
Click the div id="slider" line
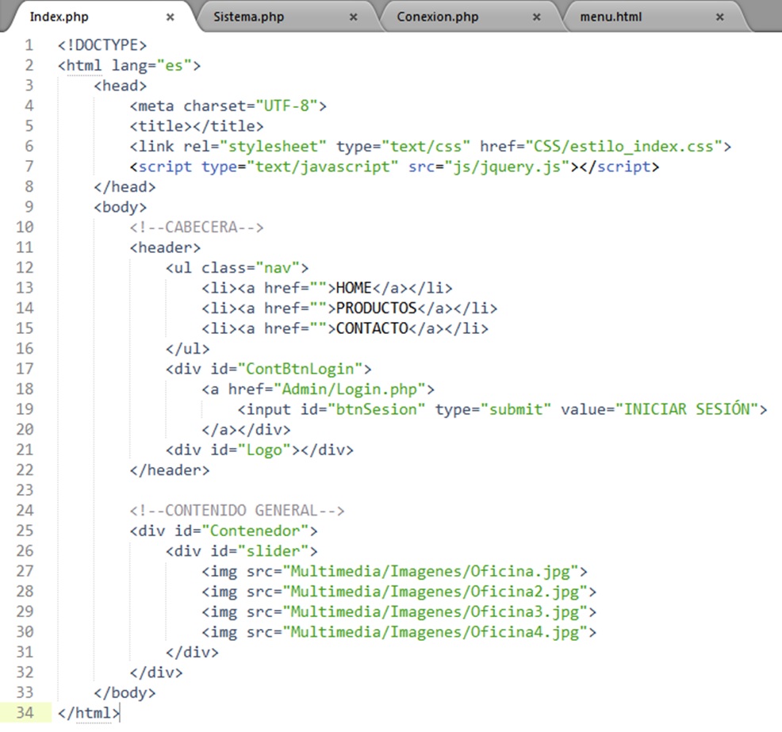tap(241, 551)
